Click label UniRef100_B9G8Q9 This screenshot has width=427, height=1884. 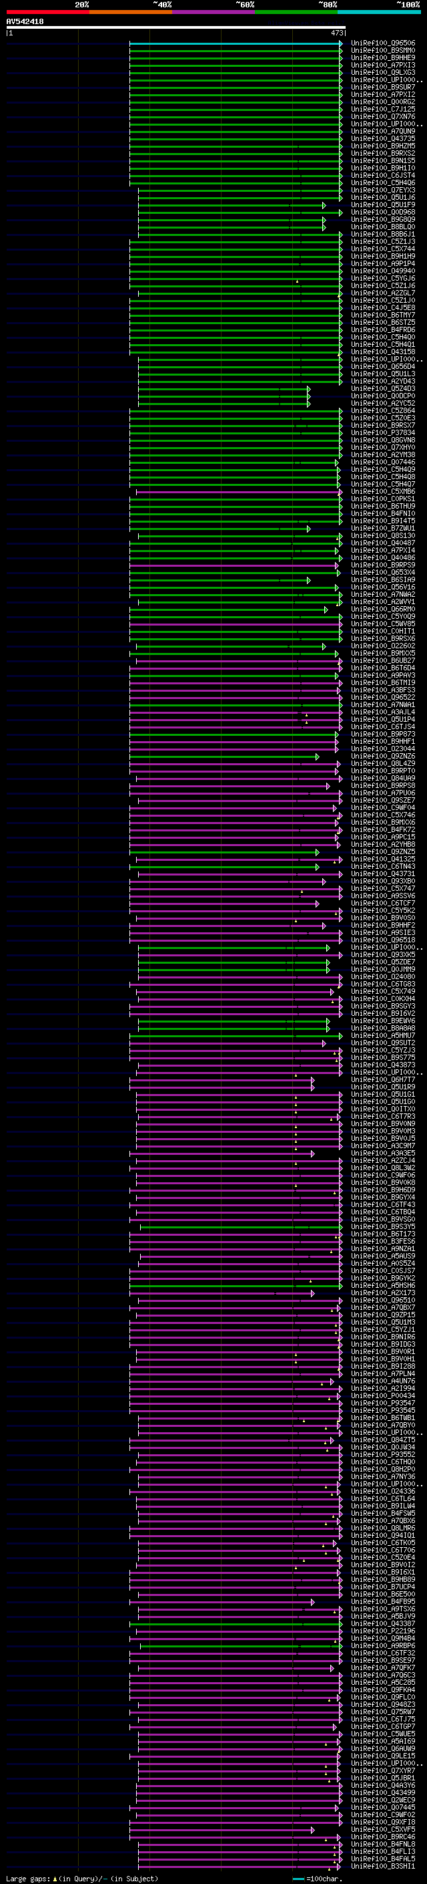[383, 219]
